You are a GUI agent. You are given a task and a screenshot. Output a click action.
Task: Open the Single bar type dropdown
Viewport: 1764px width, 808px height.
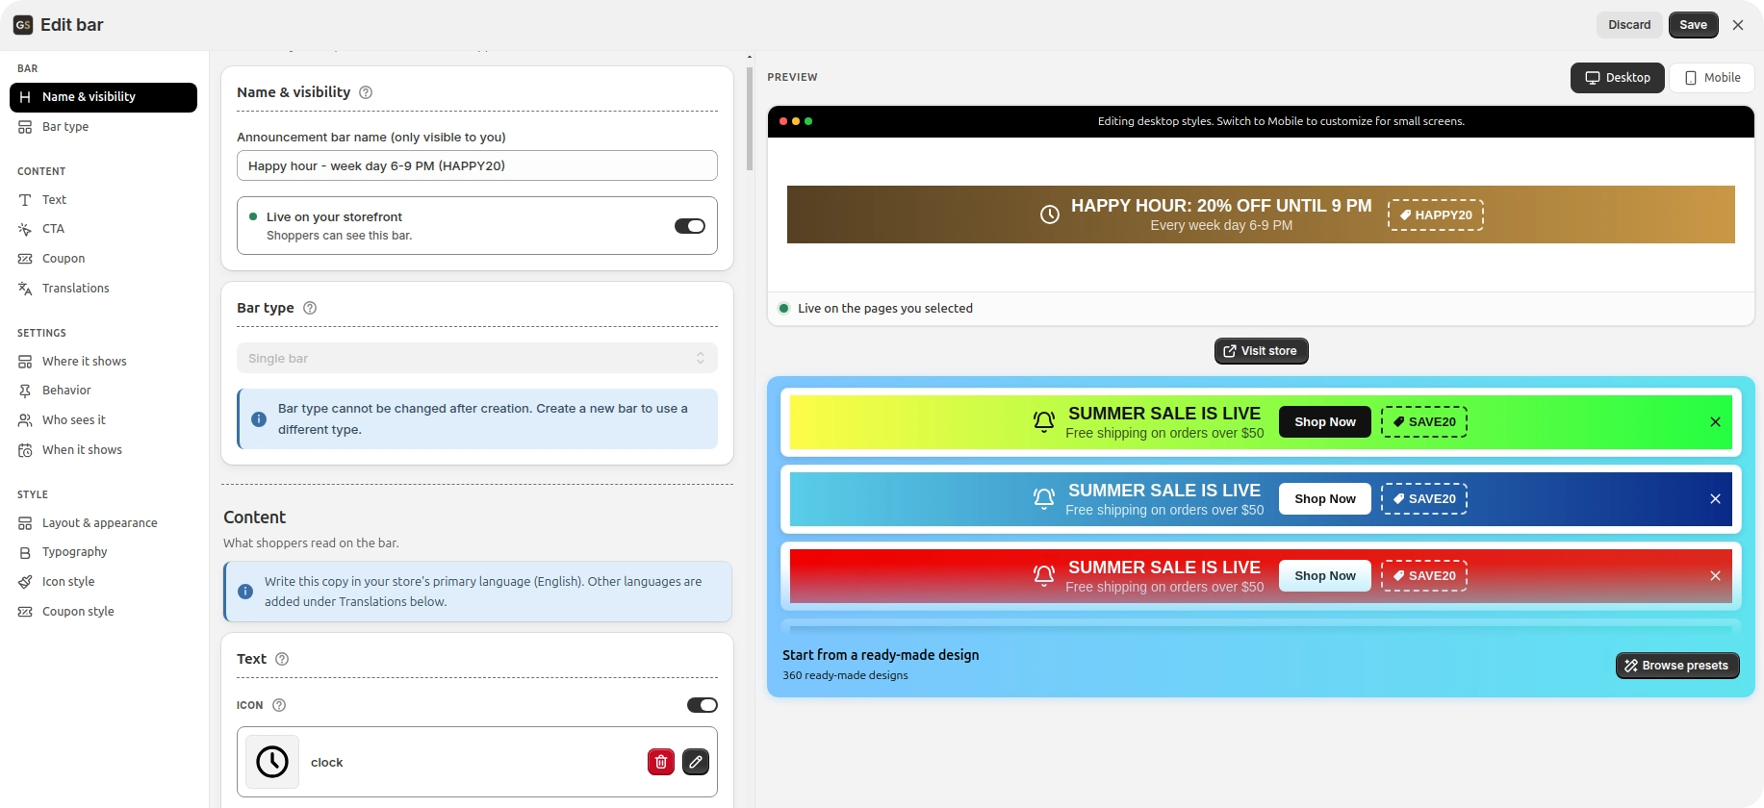pyautogui.click(x=477, y=358)
